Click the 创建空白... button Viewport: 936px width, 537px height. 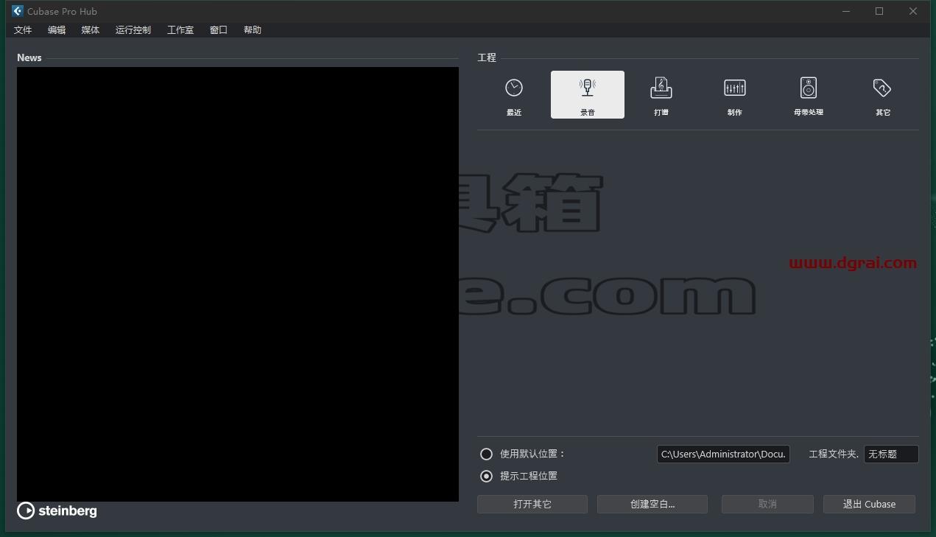[x=652, y=504]
